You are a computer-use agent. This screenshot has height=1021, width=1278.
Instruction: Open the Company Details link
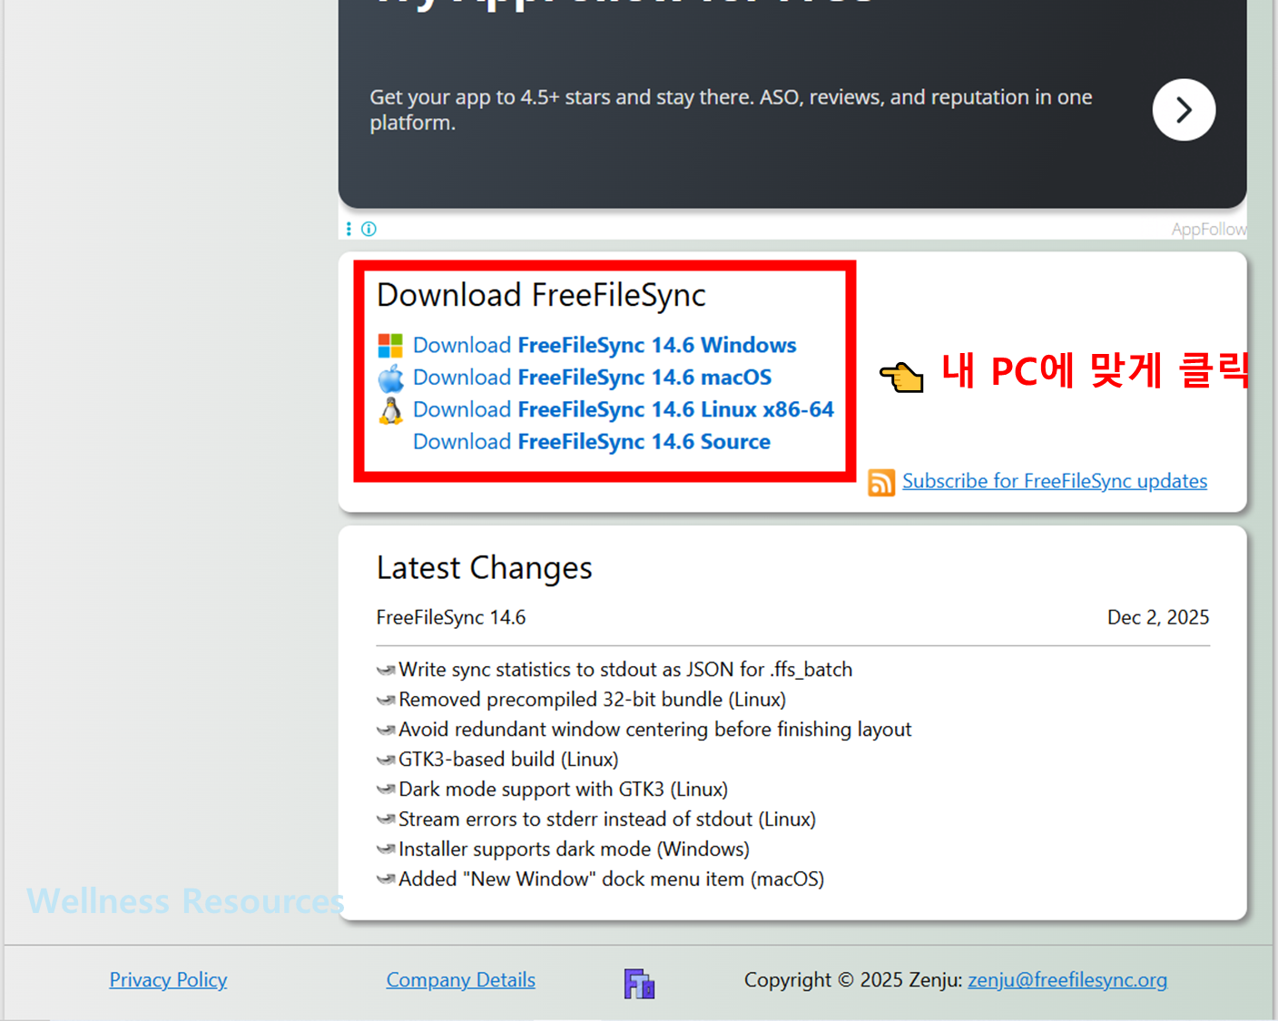click(x=460, y=980)
